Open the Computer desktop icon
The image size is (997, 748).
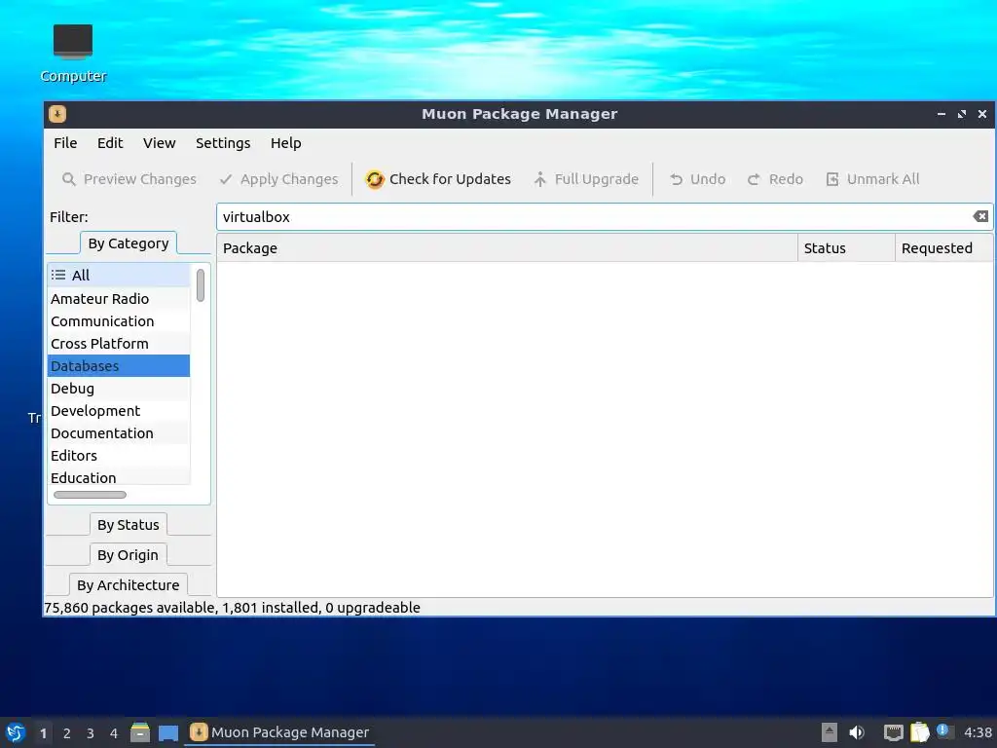pos(72,54)
